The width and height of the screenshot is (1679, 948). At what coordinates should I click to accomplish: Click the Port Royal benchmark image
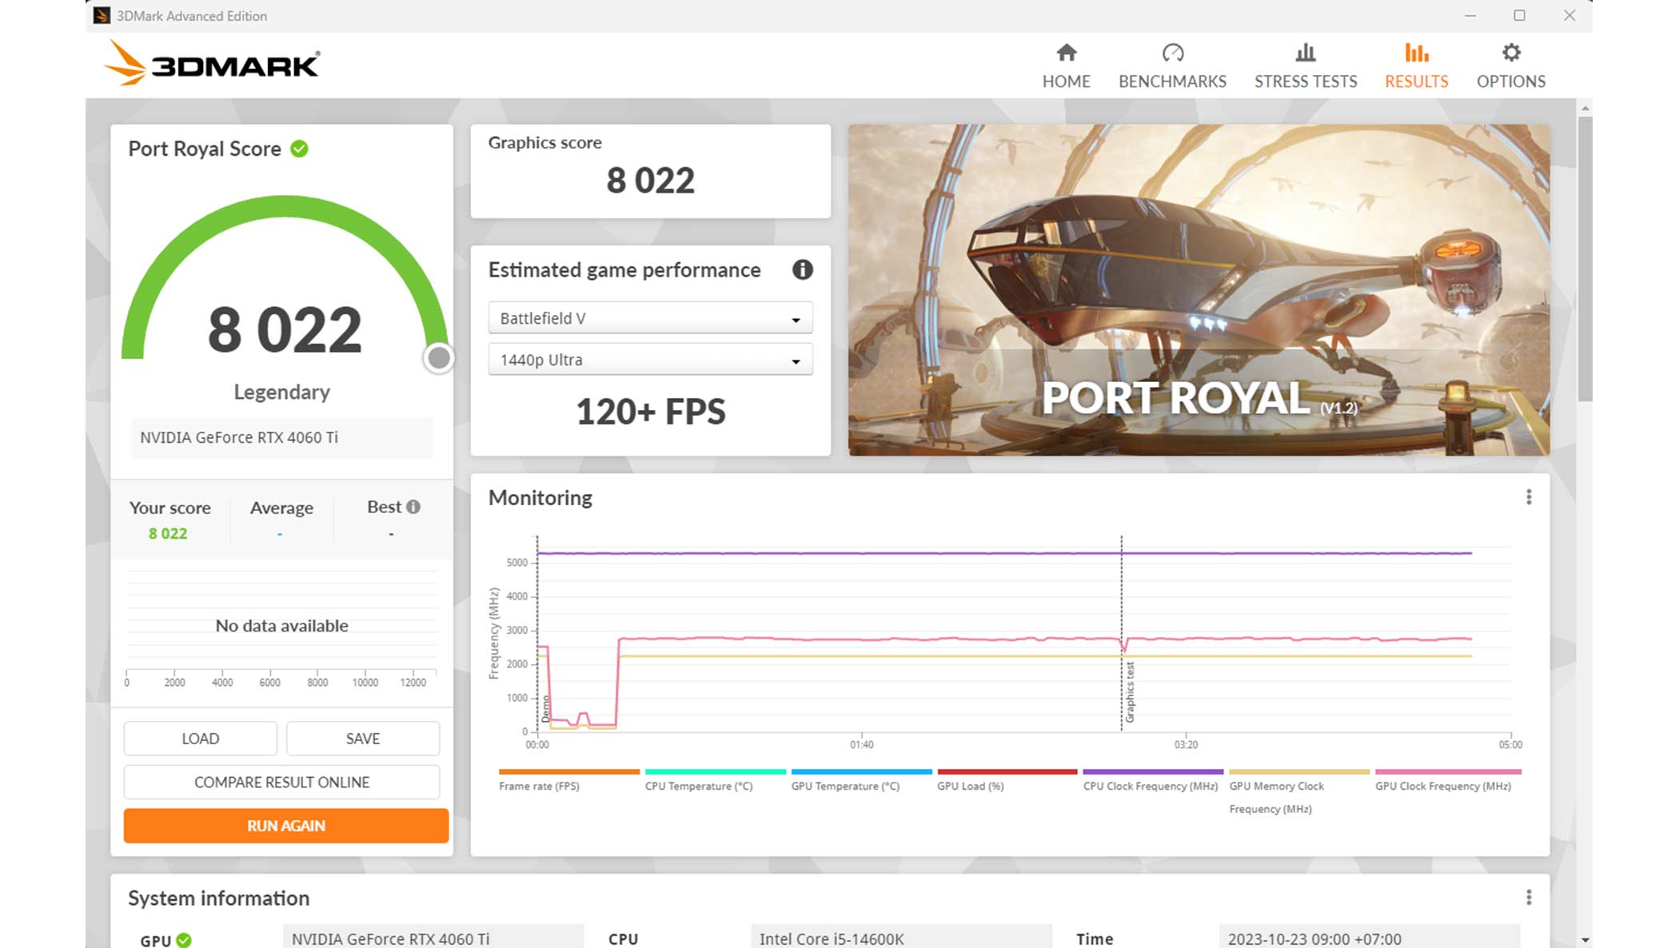1198,290
